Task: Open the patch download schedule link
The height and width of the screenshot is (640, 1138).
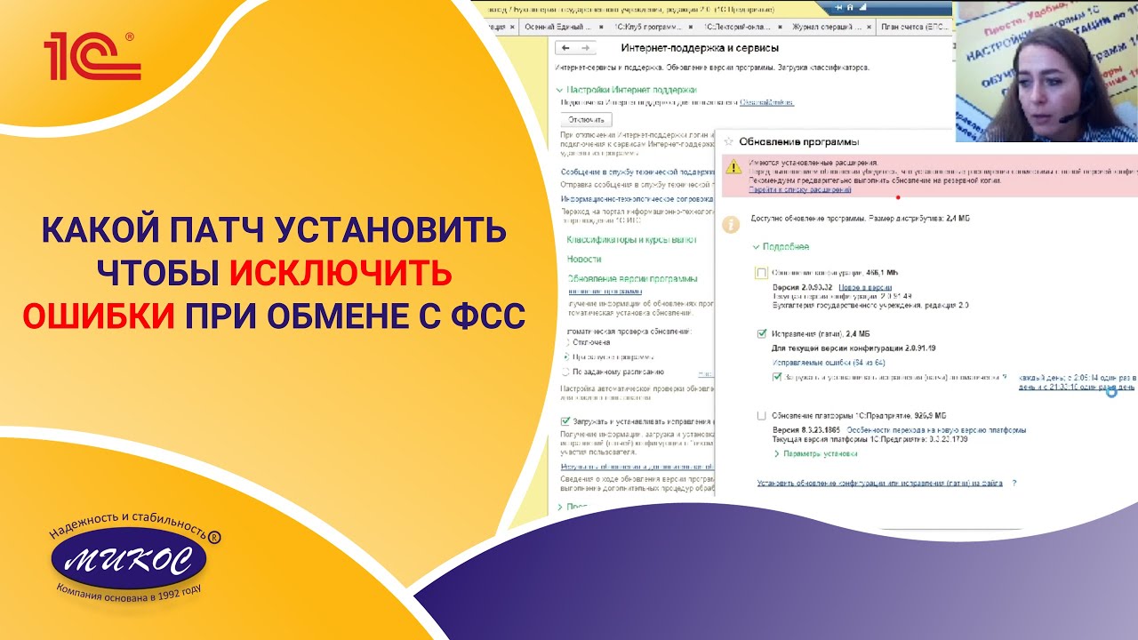Action: pos(1077,382)
